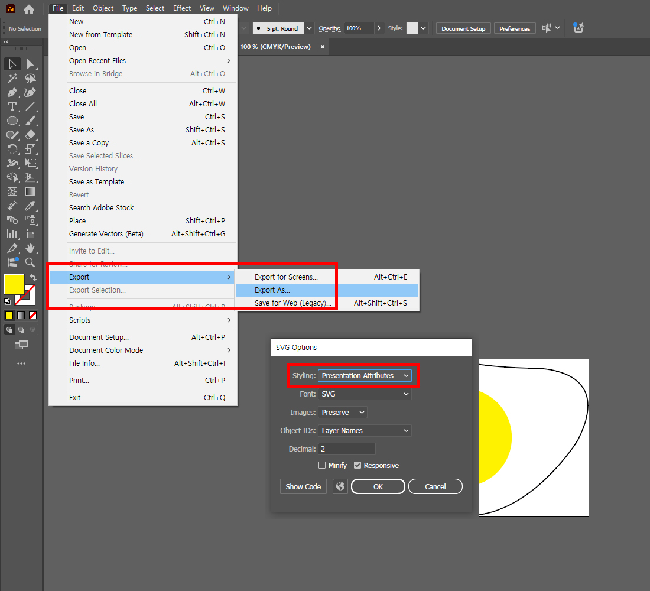Expand the Style swatch dropdown arrow
This screenshot has height=591, width=650.
(x=423, y=28)
